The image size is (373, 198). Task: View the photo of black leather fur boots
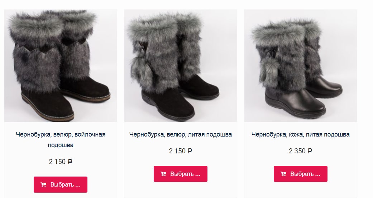[x=301, y=66]
